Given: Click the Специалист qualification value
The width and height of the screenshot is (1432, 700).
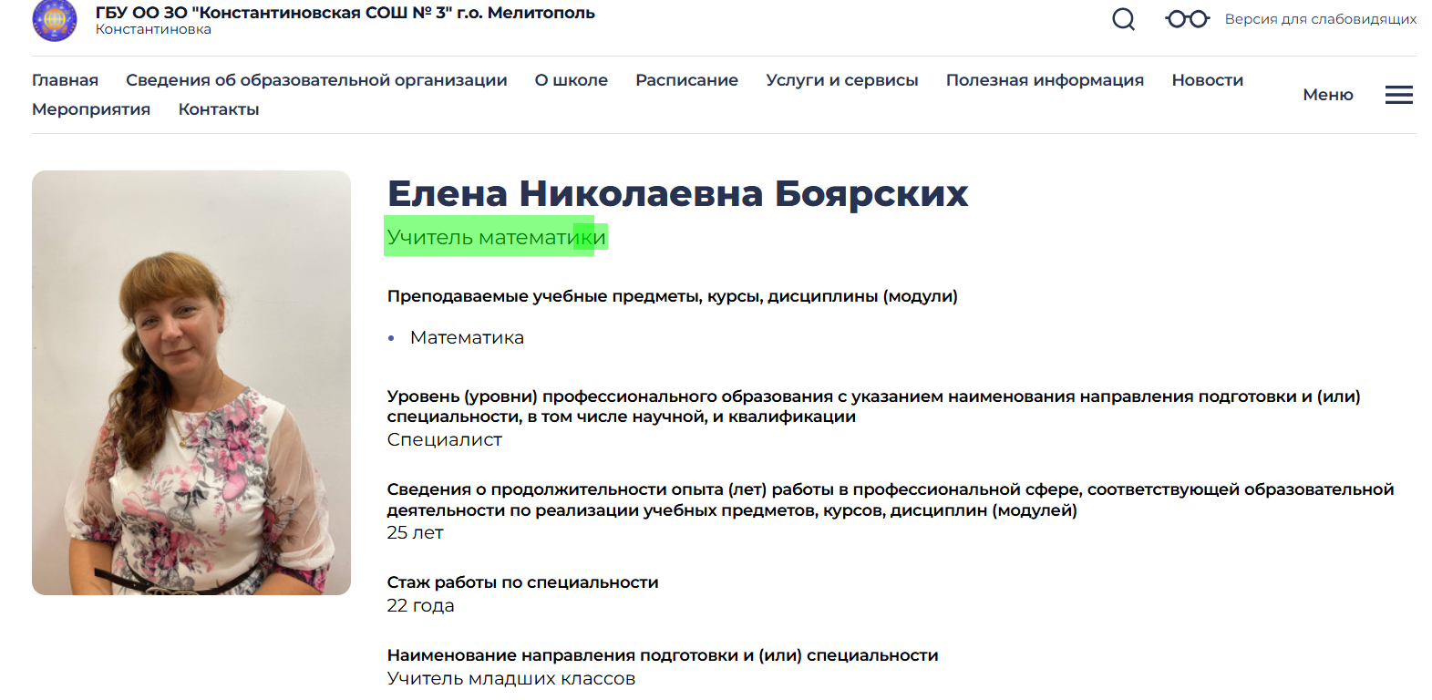Looking at the screenshot, I should (x=445, y=439).
